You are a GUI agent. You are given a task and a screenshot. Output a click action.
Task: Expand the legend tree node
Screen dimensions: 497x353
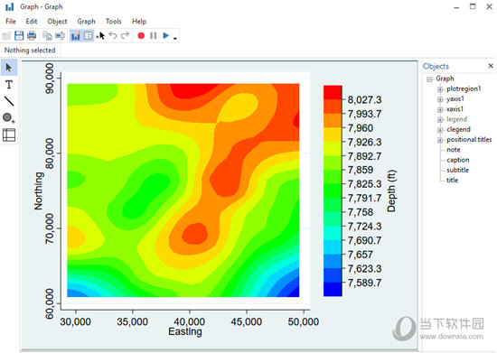(x=440, y=120)
